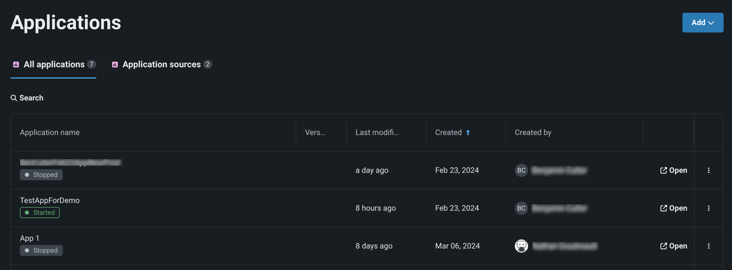Image resolution: width=732 pixels, height=270 pixels.
Task: Click the robot avatar in App 1 row
Action: coord(521,246)
